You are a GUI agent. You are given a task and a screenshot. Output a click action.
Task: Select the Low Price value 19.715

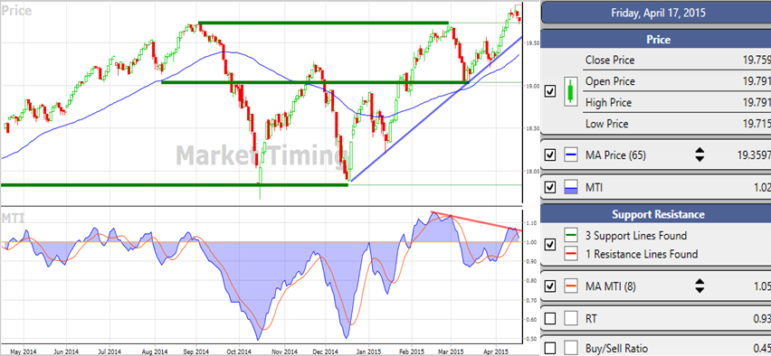click(757, 123)
